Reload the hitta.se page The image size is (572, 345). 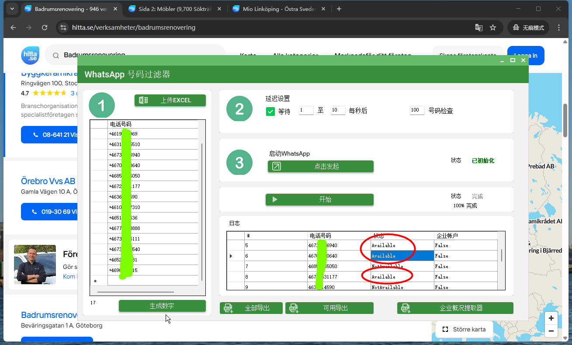45,28
